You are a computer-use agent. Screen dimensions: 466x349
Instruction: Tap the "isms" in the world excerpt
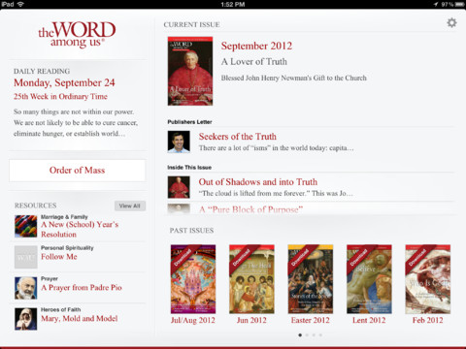[277, 148]
